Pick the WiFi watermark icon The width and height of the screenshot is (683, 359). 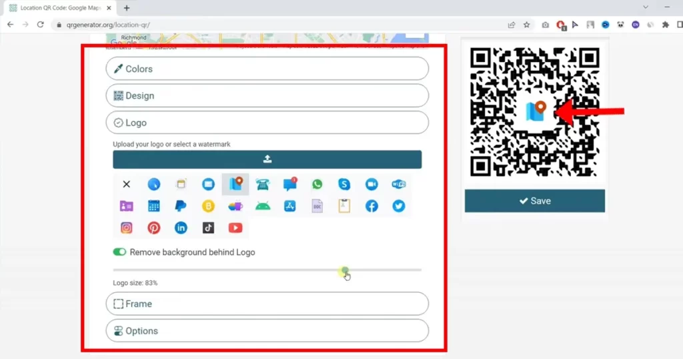point(399,184)
